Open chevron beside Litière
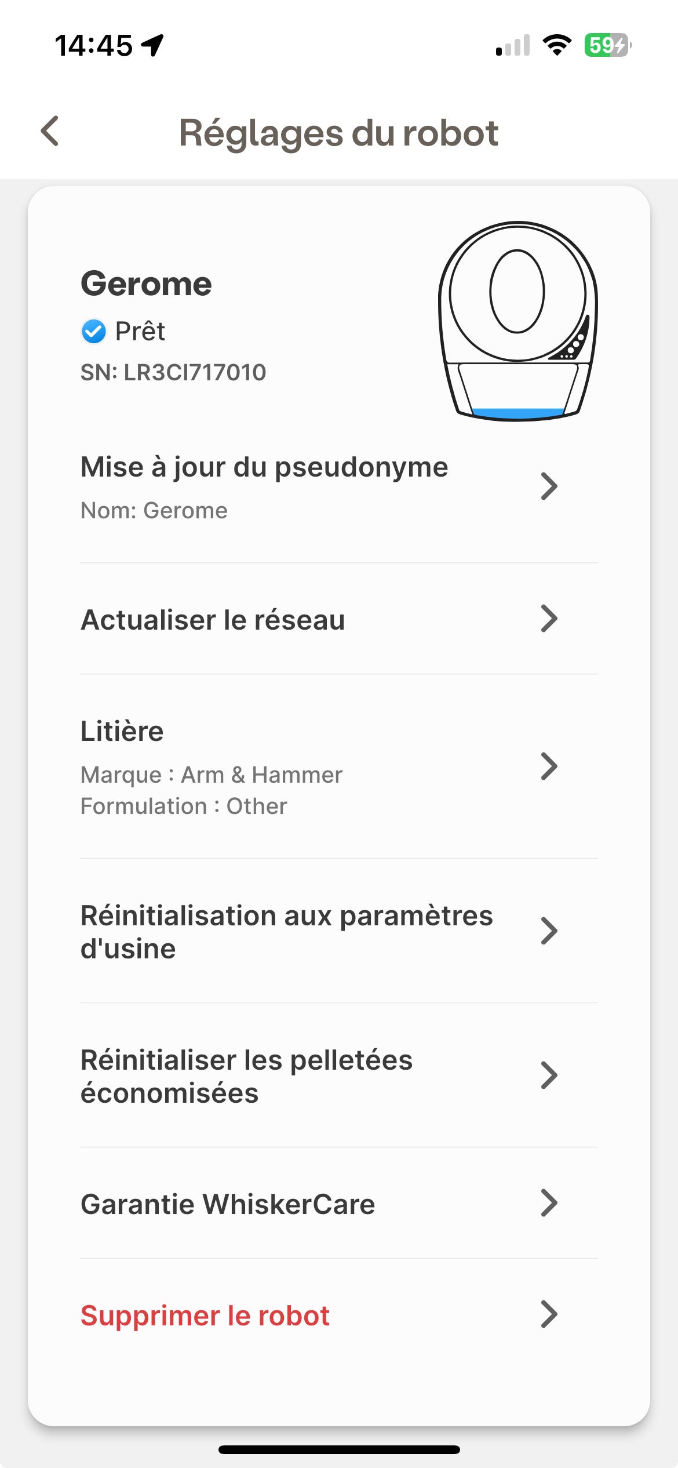 click(x=548, y=766)
